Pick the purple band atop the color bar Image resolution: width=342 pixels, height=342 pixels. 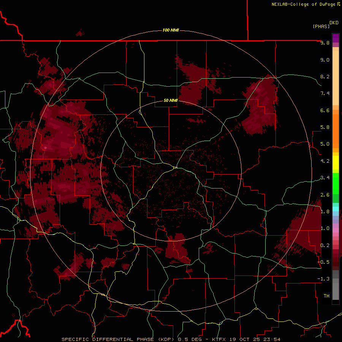336,38
